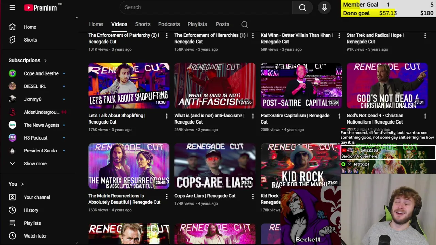
Task: Play anti-fascism video thumbnail
Action: click(x=215, y=85)
